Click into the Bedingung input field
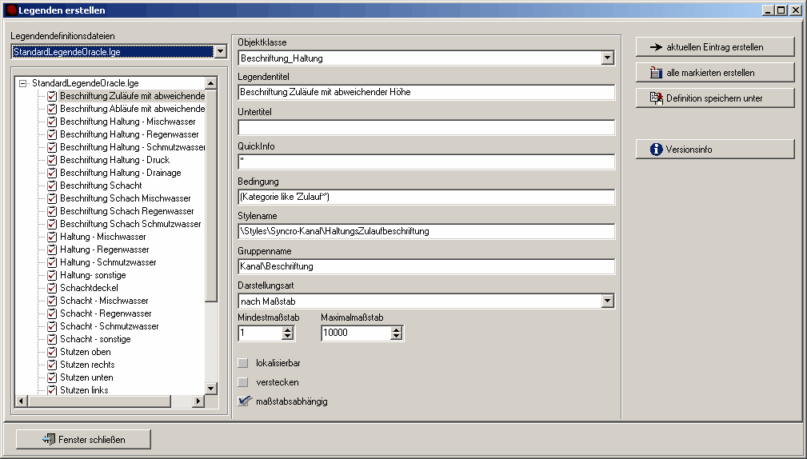This screenshot has width=807, height=459. 425,197
